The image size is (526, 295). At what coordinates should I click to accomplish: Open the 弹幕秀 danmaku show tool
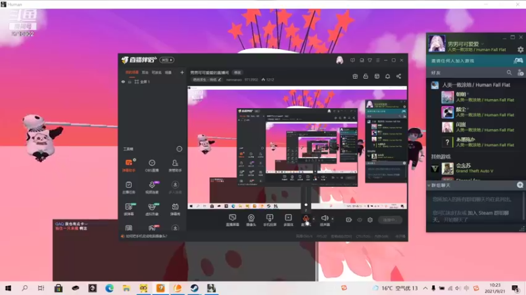tap(175, 209)
